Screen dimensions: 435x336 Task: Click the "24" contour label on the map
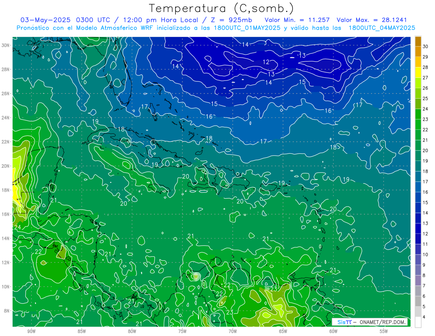(17, 227)
